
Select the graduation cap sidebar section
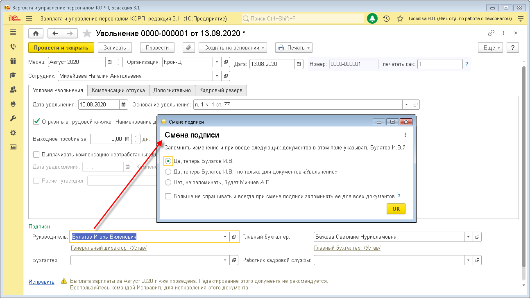13,75
